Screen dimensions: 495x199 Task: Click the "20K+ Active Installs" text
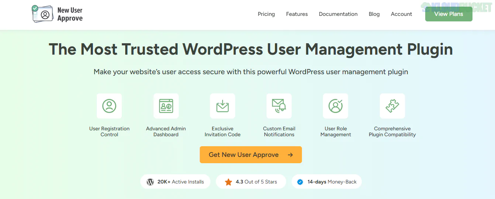[x=181, y=182]
